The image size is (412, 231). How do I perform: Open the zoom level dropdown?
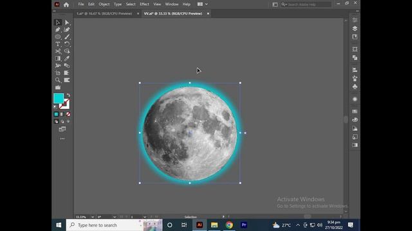93,217
